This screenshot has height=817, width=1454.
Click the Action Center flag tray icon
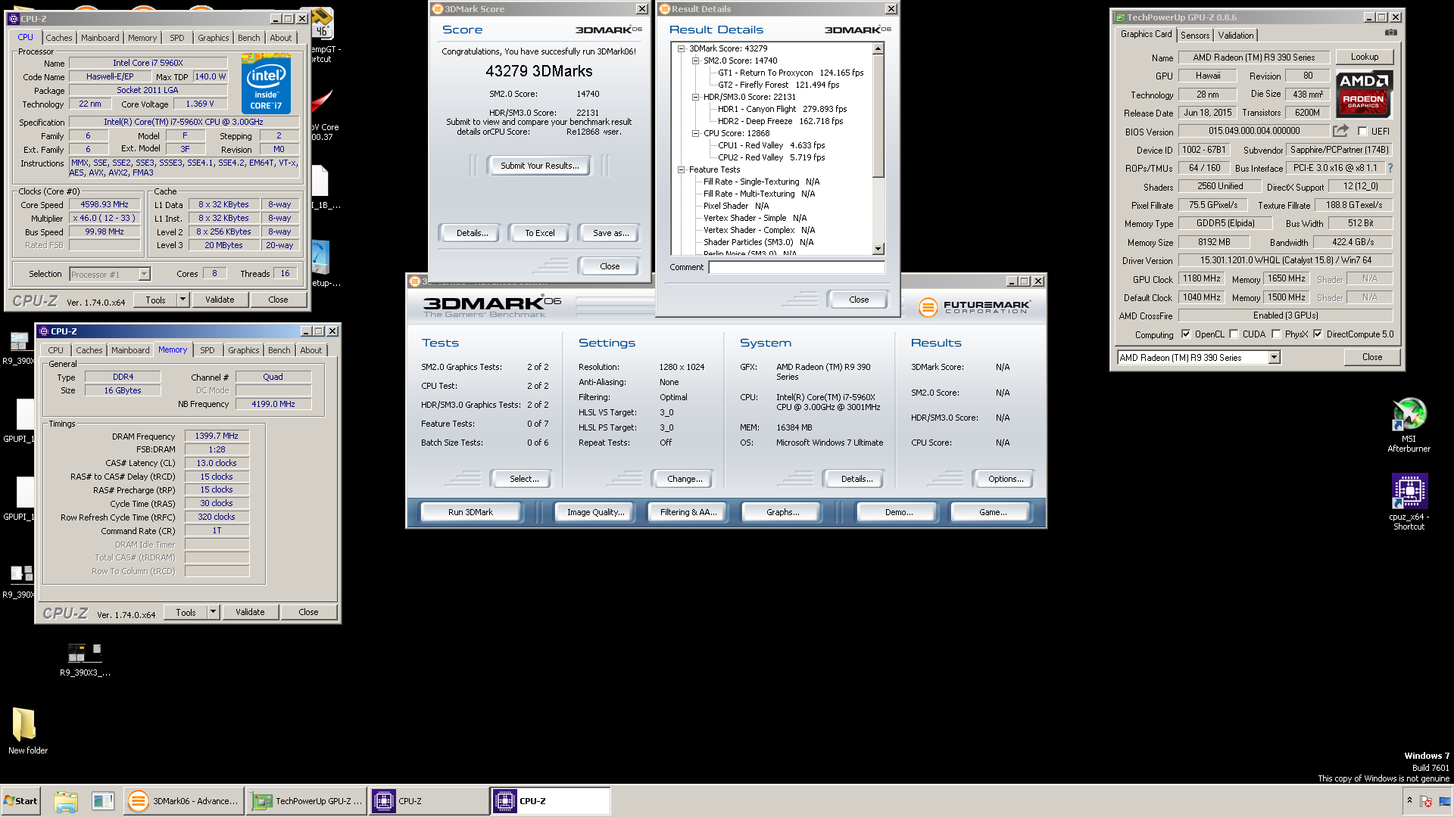[x=1426, y=800]
